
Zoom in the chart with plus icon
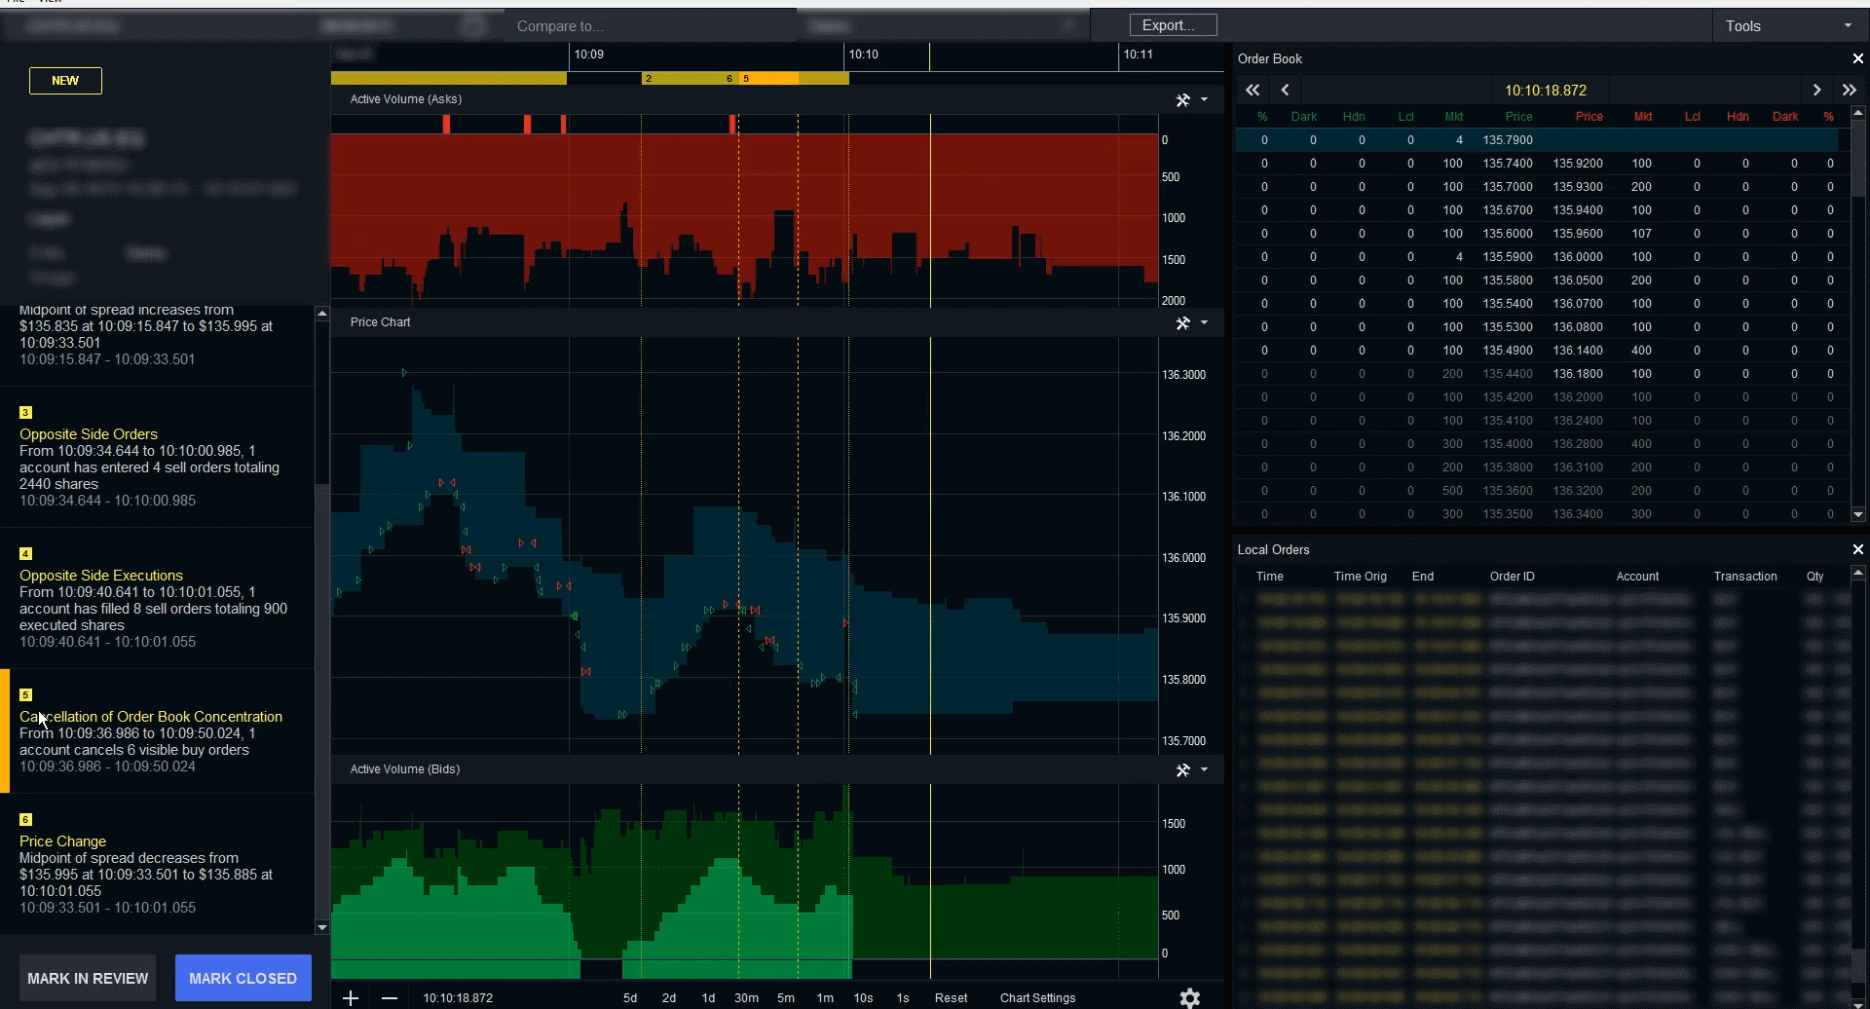click(351, 997)
